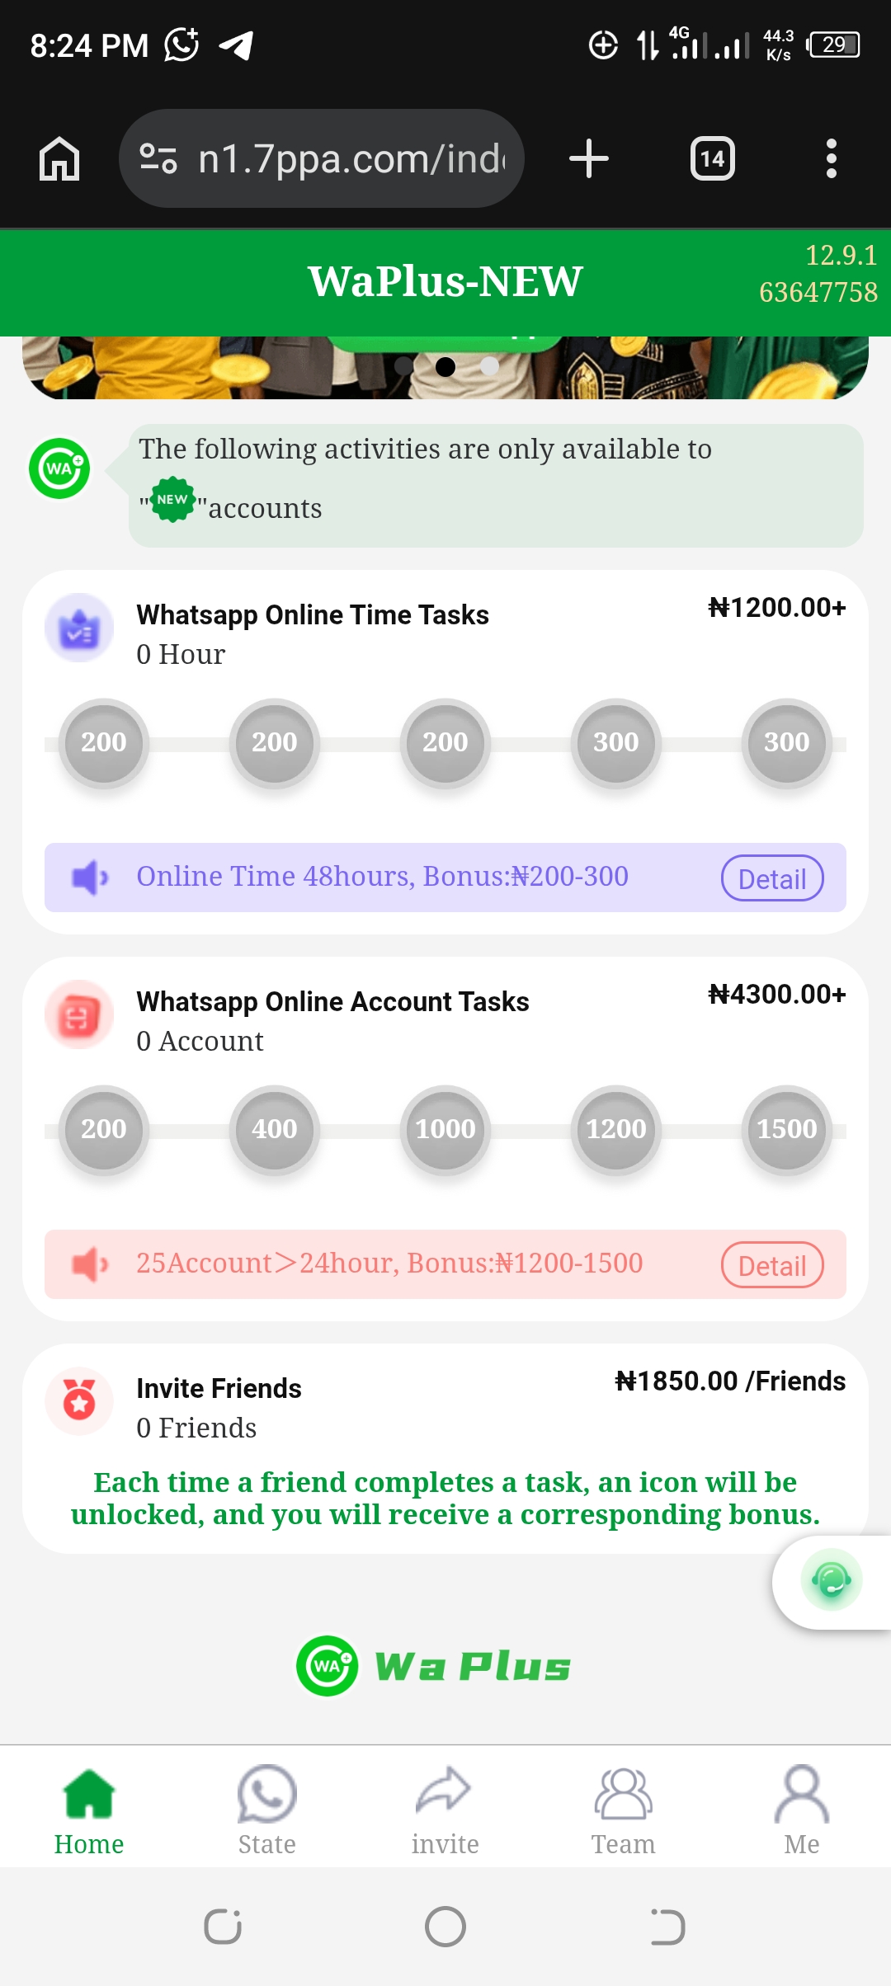
Task: Open a new browser tab
Action: coord(589,158)
